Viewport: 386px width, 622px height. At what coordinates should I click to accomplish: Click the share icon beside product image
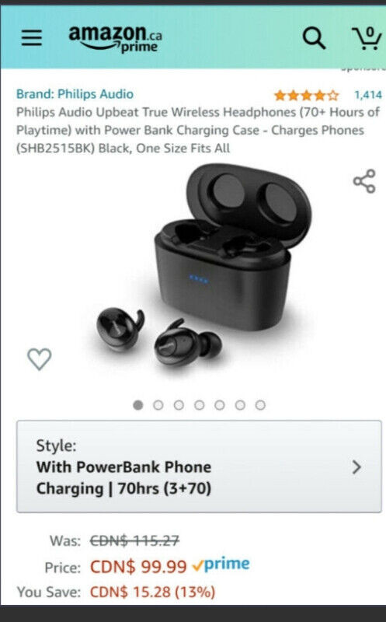coord(364,181)
